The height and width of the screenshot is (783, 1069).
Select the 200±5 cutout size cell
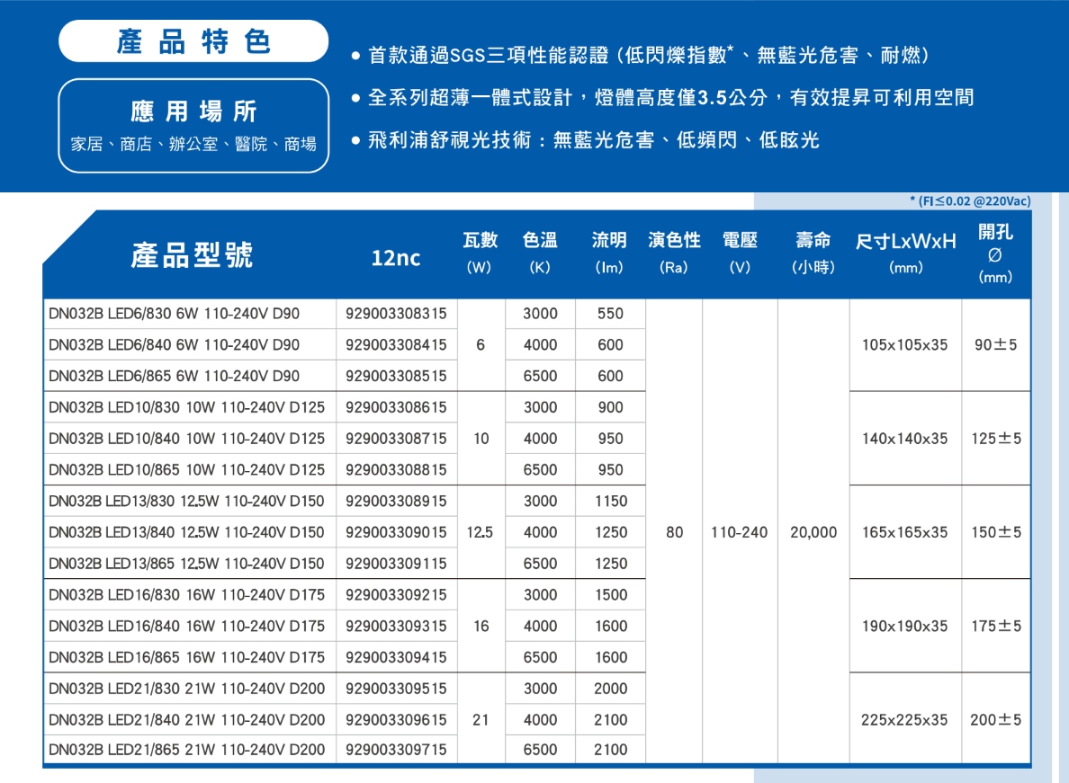coord(995,720)
